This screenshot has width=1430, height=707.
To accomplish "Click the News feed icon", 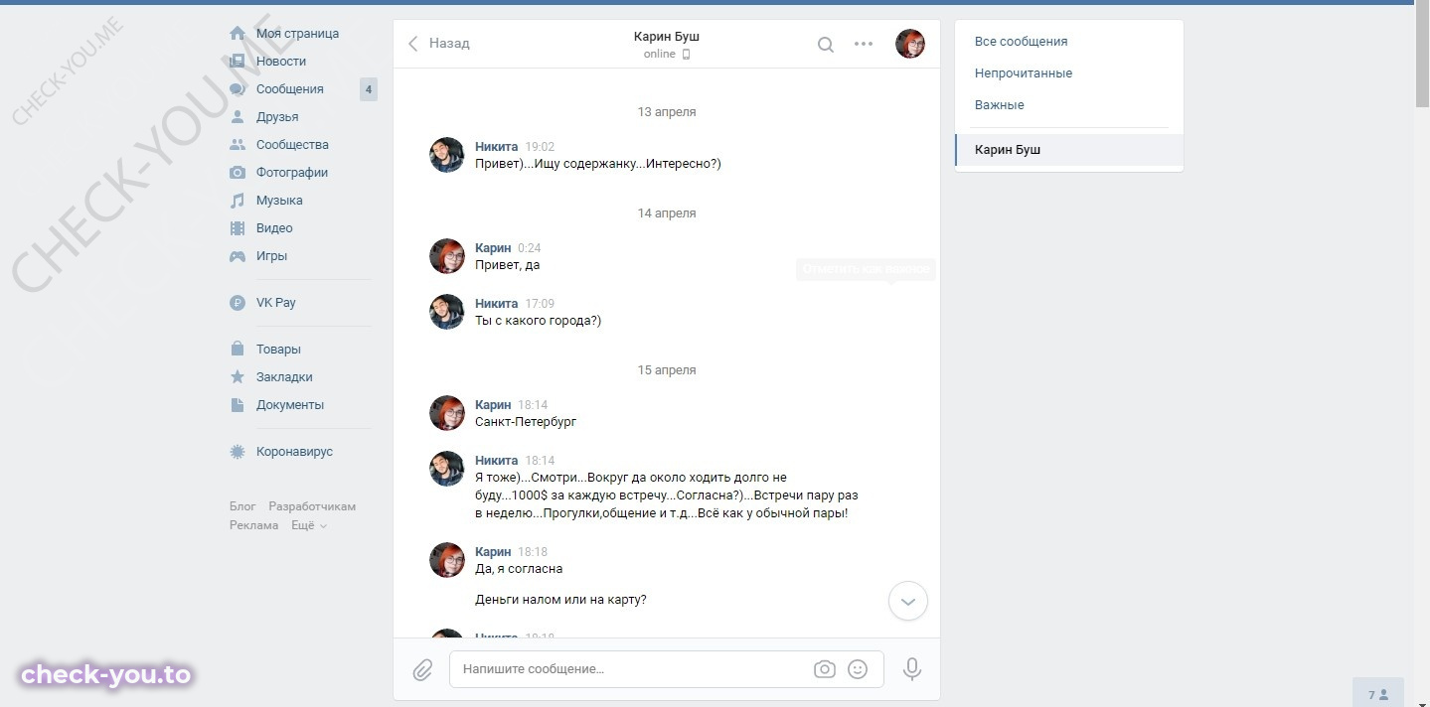I will (x=238, y=62).
